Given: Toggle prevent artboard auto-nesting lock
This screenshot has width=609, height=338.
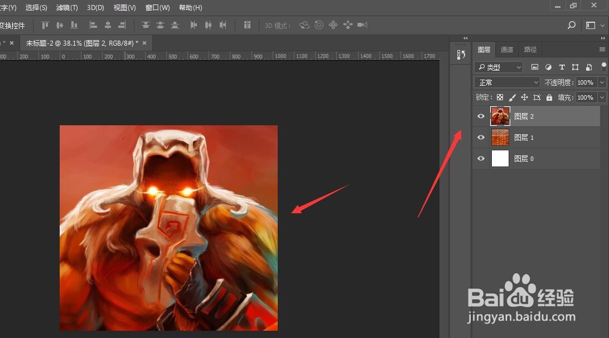Looking at the screenshot, I should click(x=536, y=97).
